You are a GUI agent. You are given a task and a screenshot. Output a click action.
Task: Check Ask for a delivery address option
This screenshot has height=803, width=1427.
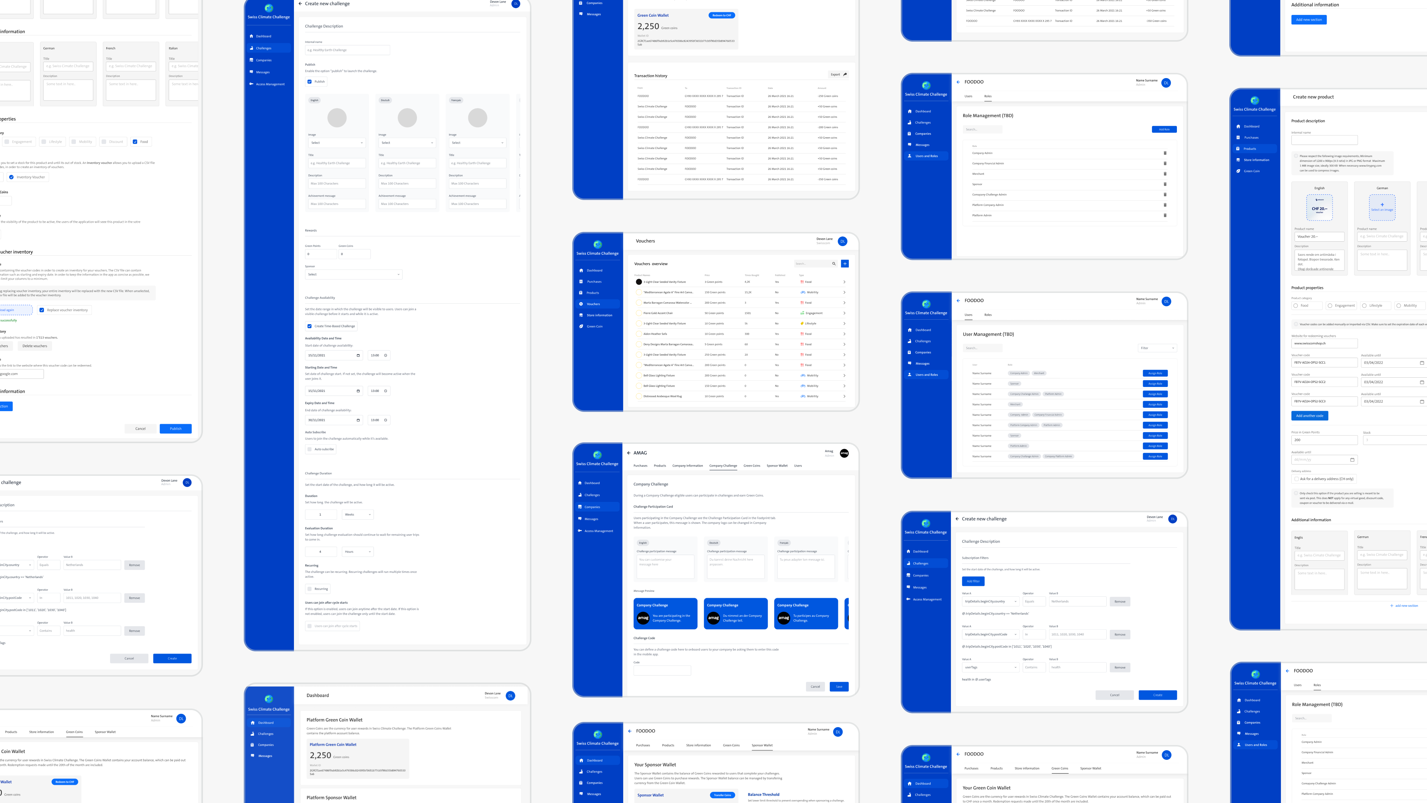coord(1296,479)
